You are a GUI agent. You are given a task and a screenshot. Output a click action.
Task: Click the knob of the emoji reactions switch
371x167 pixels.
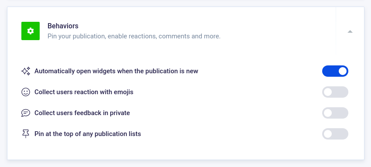pos(328,92)
